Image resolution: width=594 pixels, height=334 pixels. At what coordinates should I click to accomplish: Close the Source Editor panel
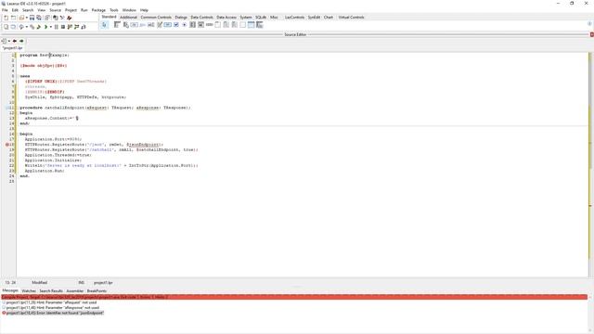pos(592,34)
